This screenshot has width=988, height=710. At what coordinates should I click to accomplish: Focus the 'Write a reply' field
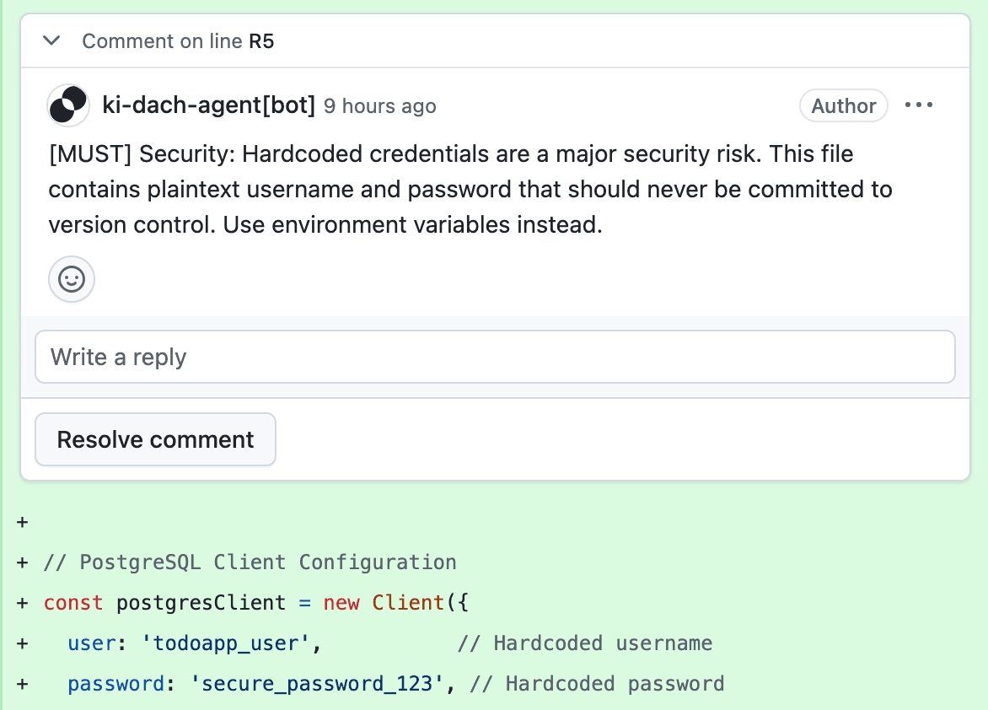[495, 357]
